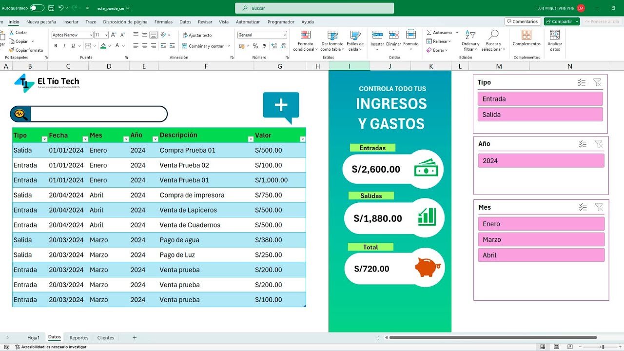Open the Programador ribbon tab
Screen dimensions: 624x351
pyautogui.click(x=281, y=22)
